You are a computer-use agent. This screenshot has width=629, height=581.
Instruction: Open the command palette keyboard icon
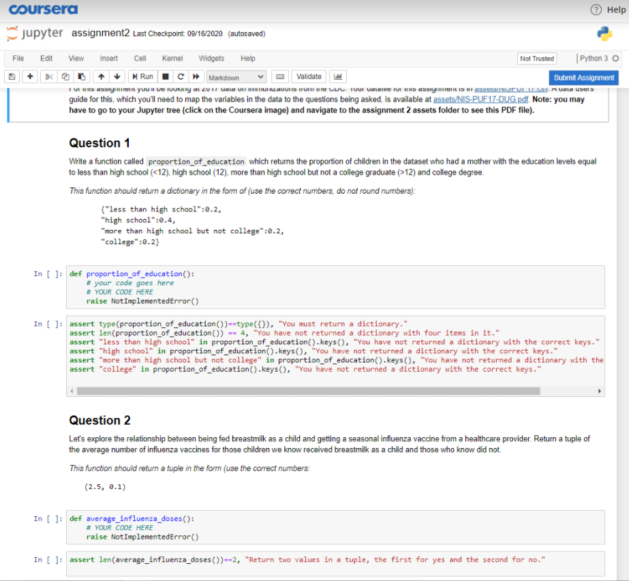[x=280, y=76]
